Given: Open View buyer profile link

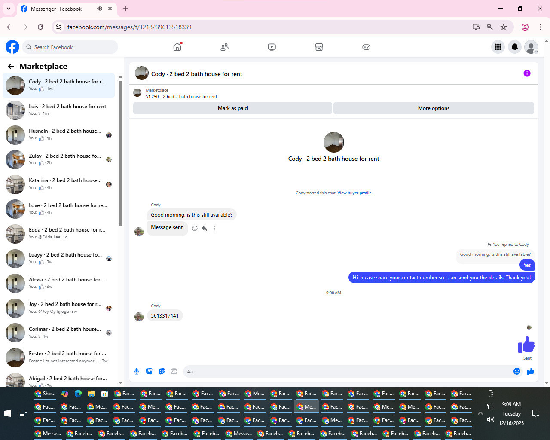Looking at the screenshot, I should (x=354, y=193).
